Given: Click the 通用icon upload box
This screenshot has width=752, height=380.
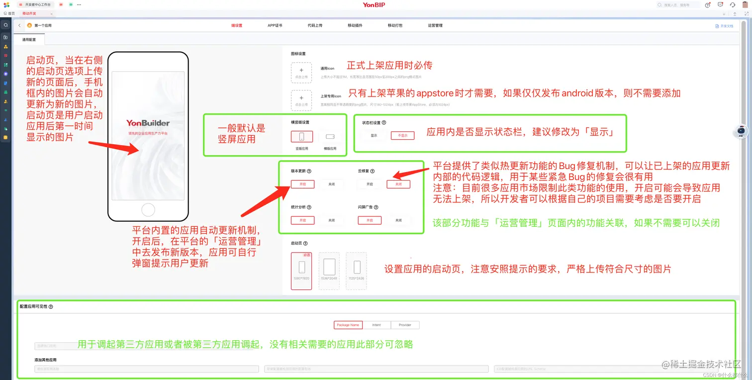Looking at the screenshot, I should [x=301, y=73].
